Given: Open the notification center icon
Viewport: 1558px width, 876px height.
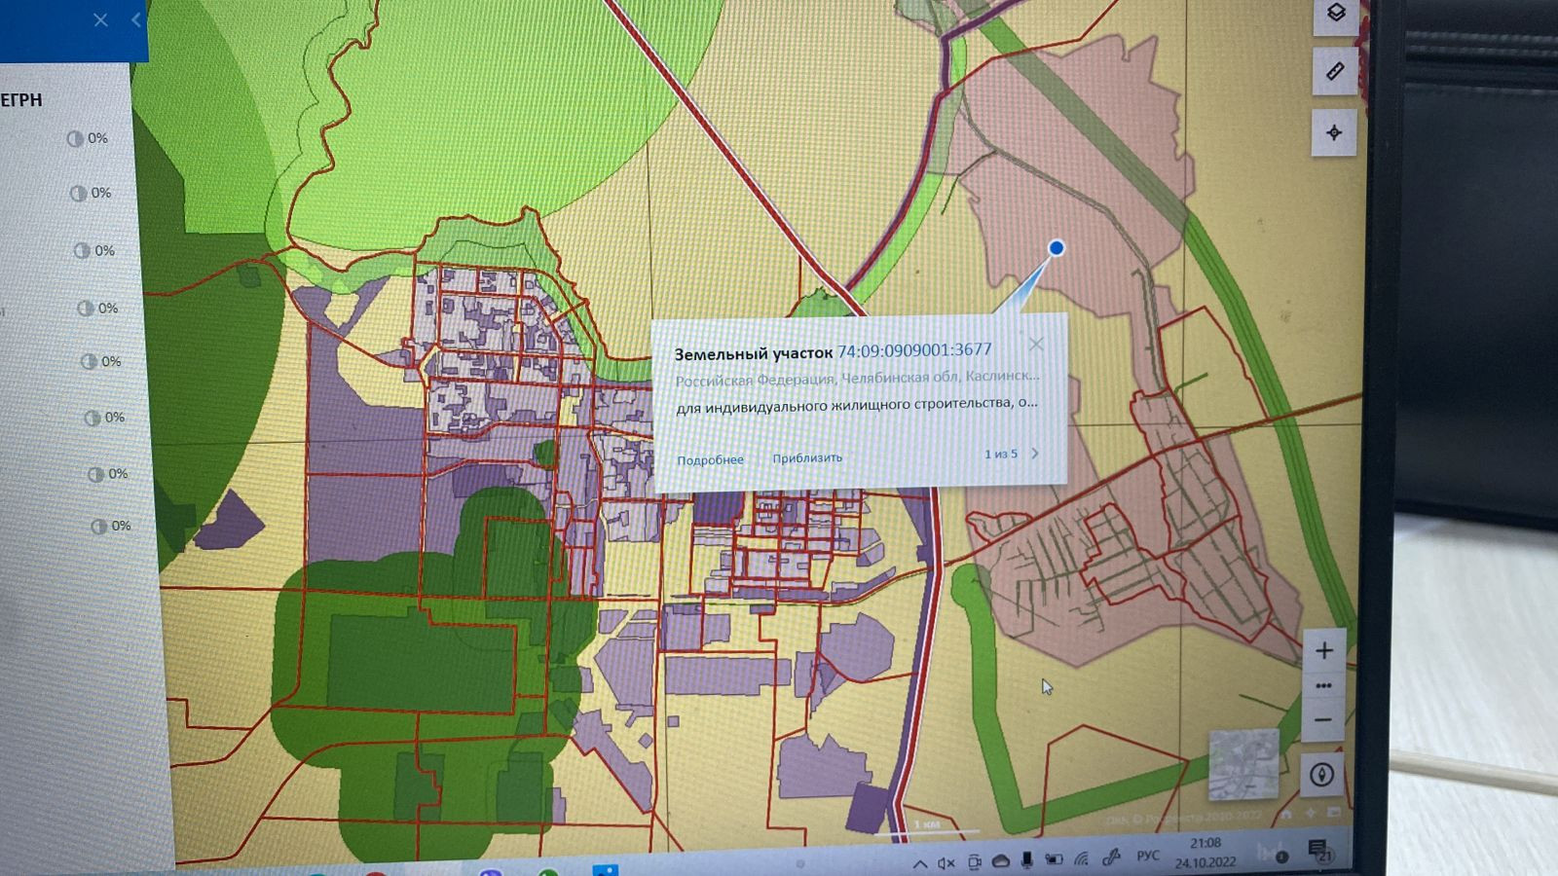Looking at the screenshot, I should 1318,850.
